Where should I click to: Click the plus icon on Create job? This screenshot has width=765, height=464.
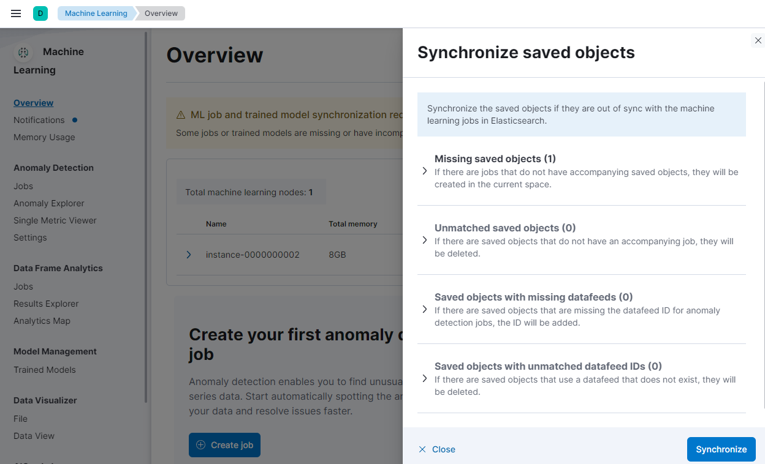point(200,445)
